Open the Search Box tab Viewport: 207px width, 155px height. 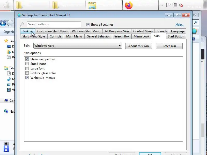122,36
